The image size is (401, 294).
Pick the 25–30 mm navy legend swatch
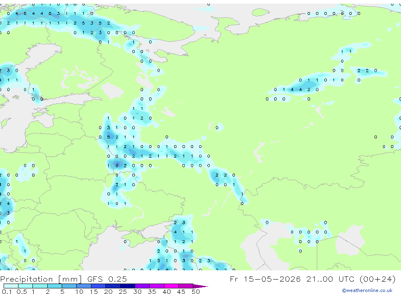click(x=128, y=286)
